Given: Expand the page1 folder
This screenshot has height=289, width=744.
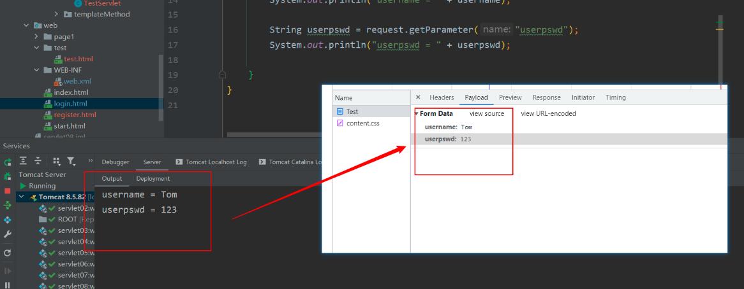Looking at the screenshot, I should [36, 36].
